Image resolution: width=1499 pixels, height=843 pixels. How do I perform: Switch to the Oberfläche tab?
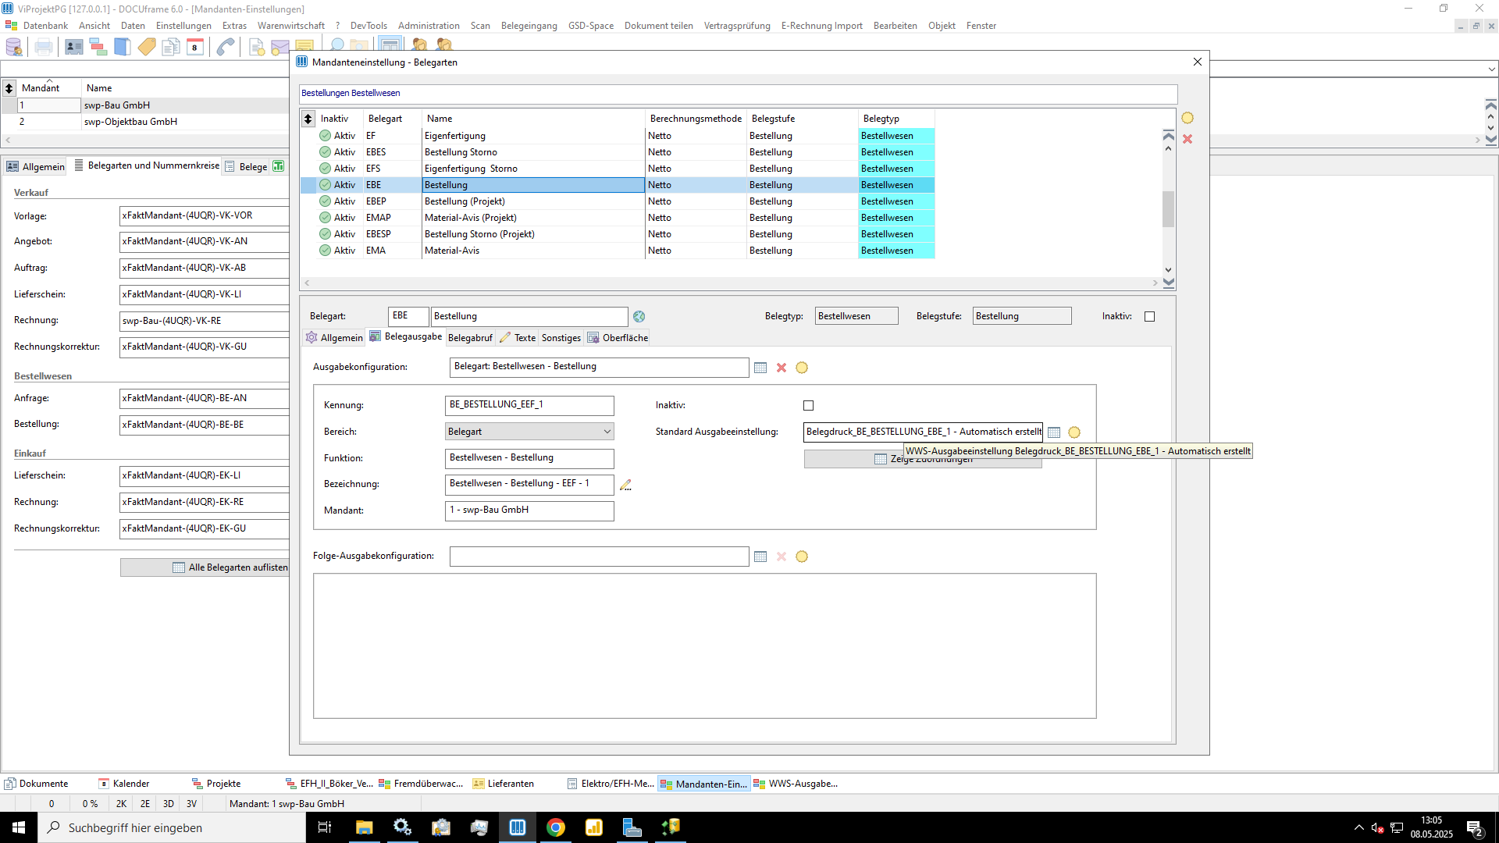coord(618,338)
